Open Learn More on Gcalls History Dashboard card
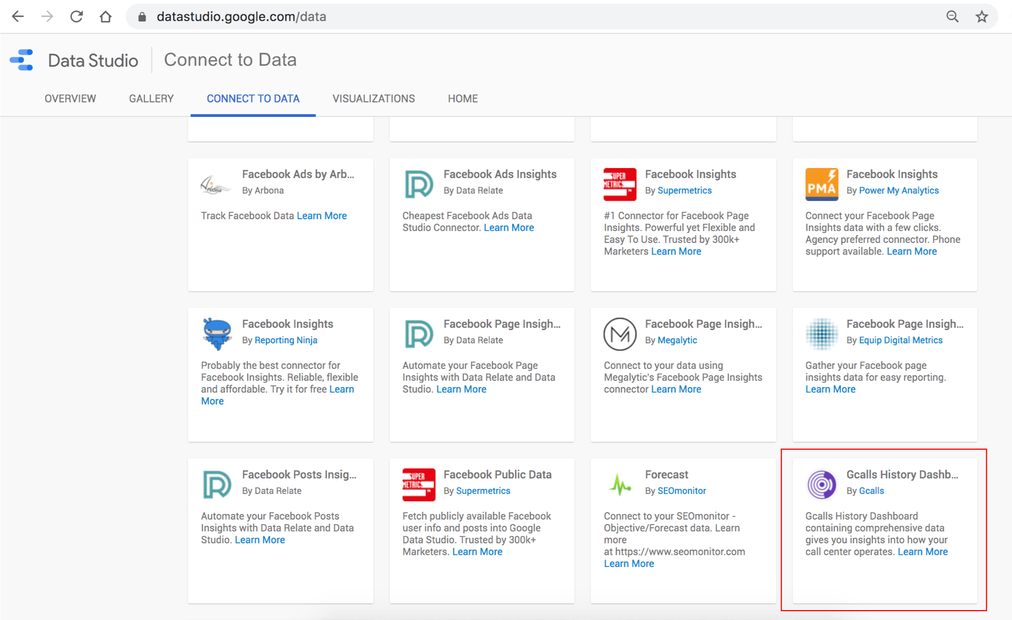The image size is (1012, 620). click(x=923, y=552)
